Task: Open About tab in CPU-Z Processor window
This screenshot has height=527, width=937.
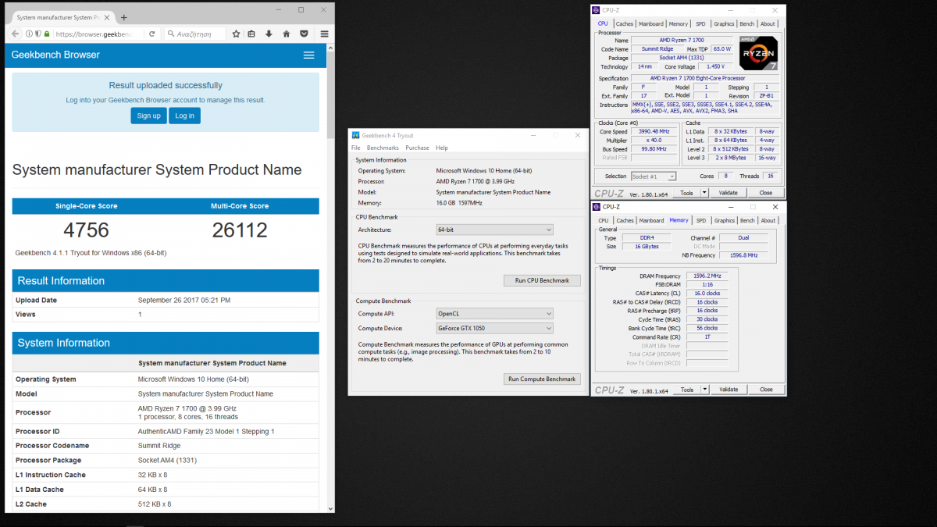Action: click(x=768, y=24)
